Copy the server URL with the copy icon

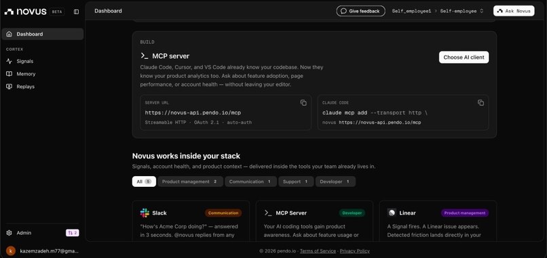(x=303, y=103)
